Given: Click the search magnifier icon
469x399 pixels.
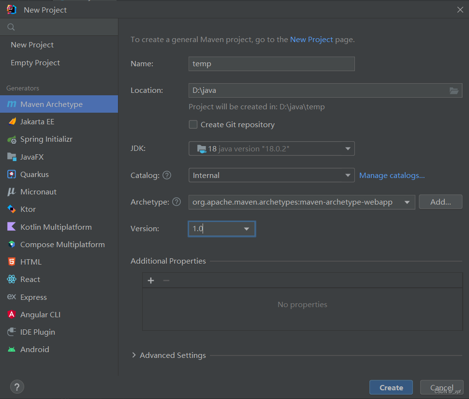Looking at the screenshot, I should click(11, 27).
